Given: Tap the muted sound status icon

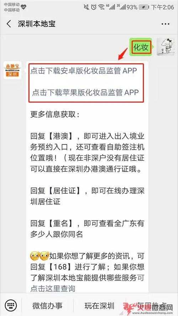Looking at the screenshot, I should 87,7.
